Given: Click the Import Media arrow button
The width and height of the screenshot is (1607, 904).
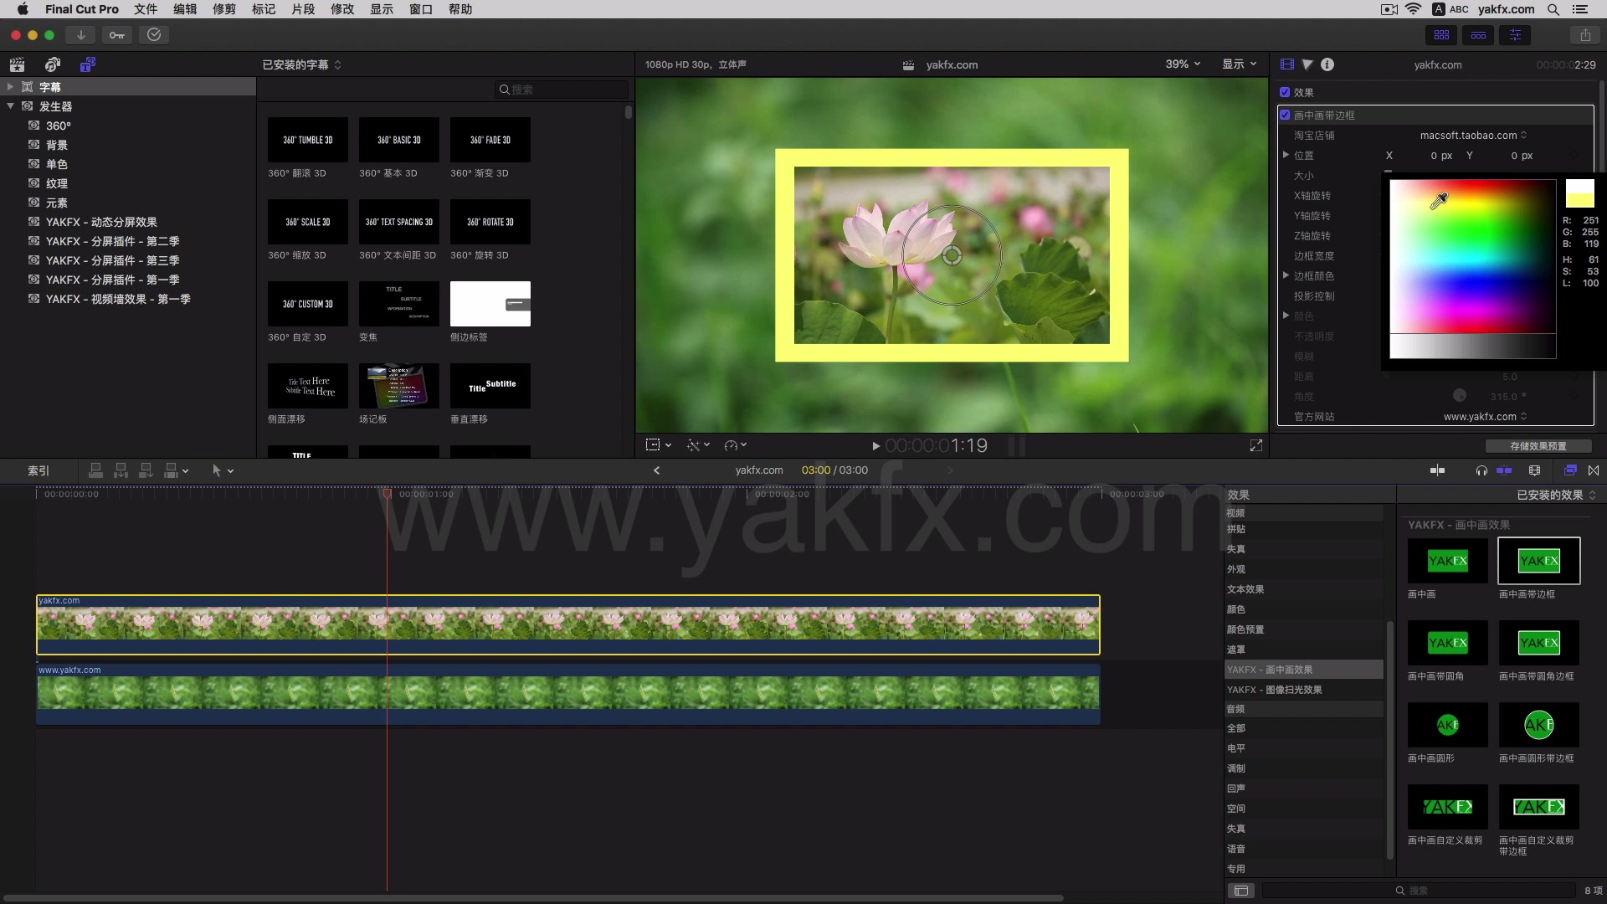Looking at the screenshot, I should (x=80, y=35).
